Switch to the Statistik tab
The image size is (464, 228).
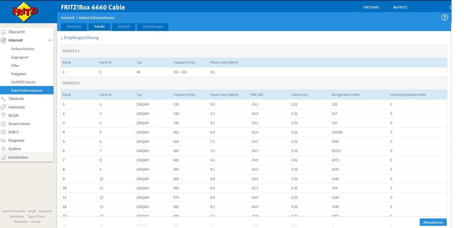[124, 26]
